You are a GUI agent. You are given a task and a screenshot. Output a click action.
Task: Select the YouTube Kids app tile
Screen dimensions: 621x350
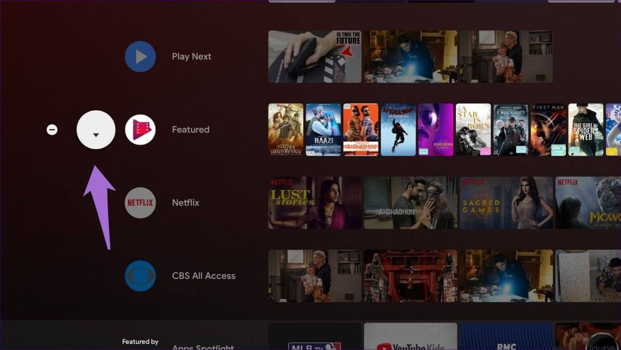point(410,337)
